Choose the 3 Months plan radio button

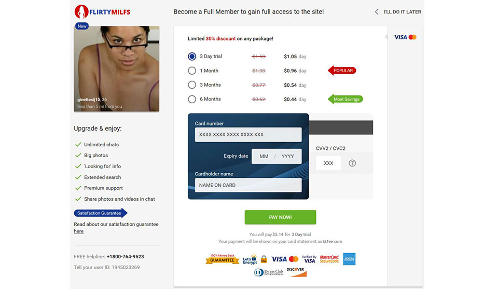point(192,85)
